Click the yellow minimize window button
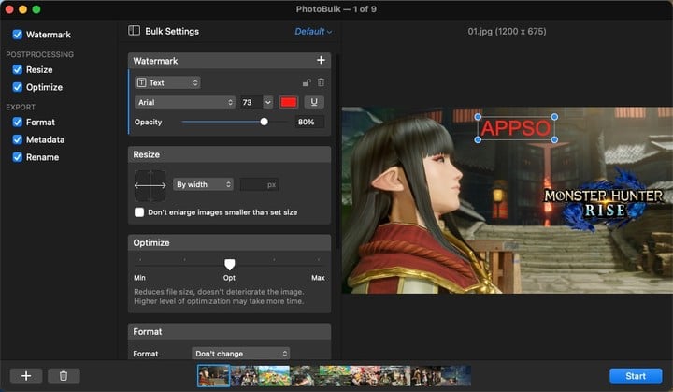This screenshot has height=392, width=673. (22, 9)
